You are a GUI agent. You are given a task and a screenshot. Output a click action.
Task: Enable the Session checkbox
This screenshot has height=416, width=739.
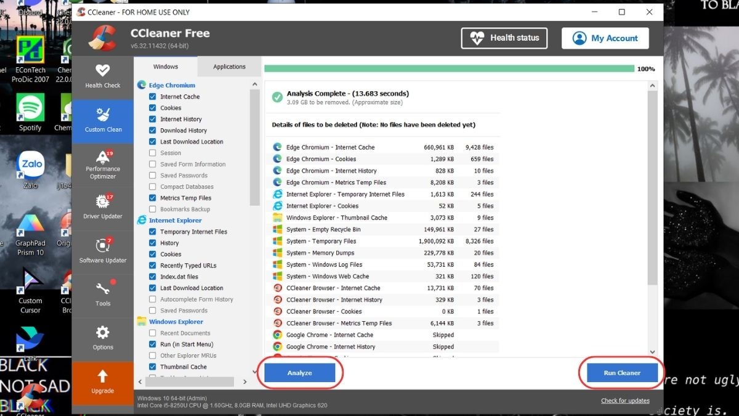(x=153, y=153)
